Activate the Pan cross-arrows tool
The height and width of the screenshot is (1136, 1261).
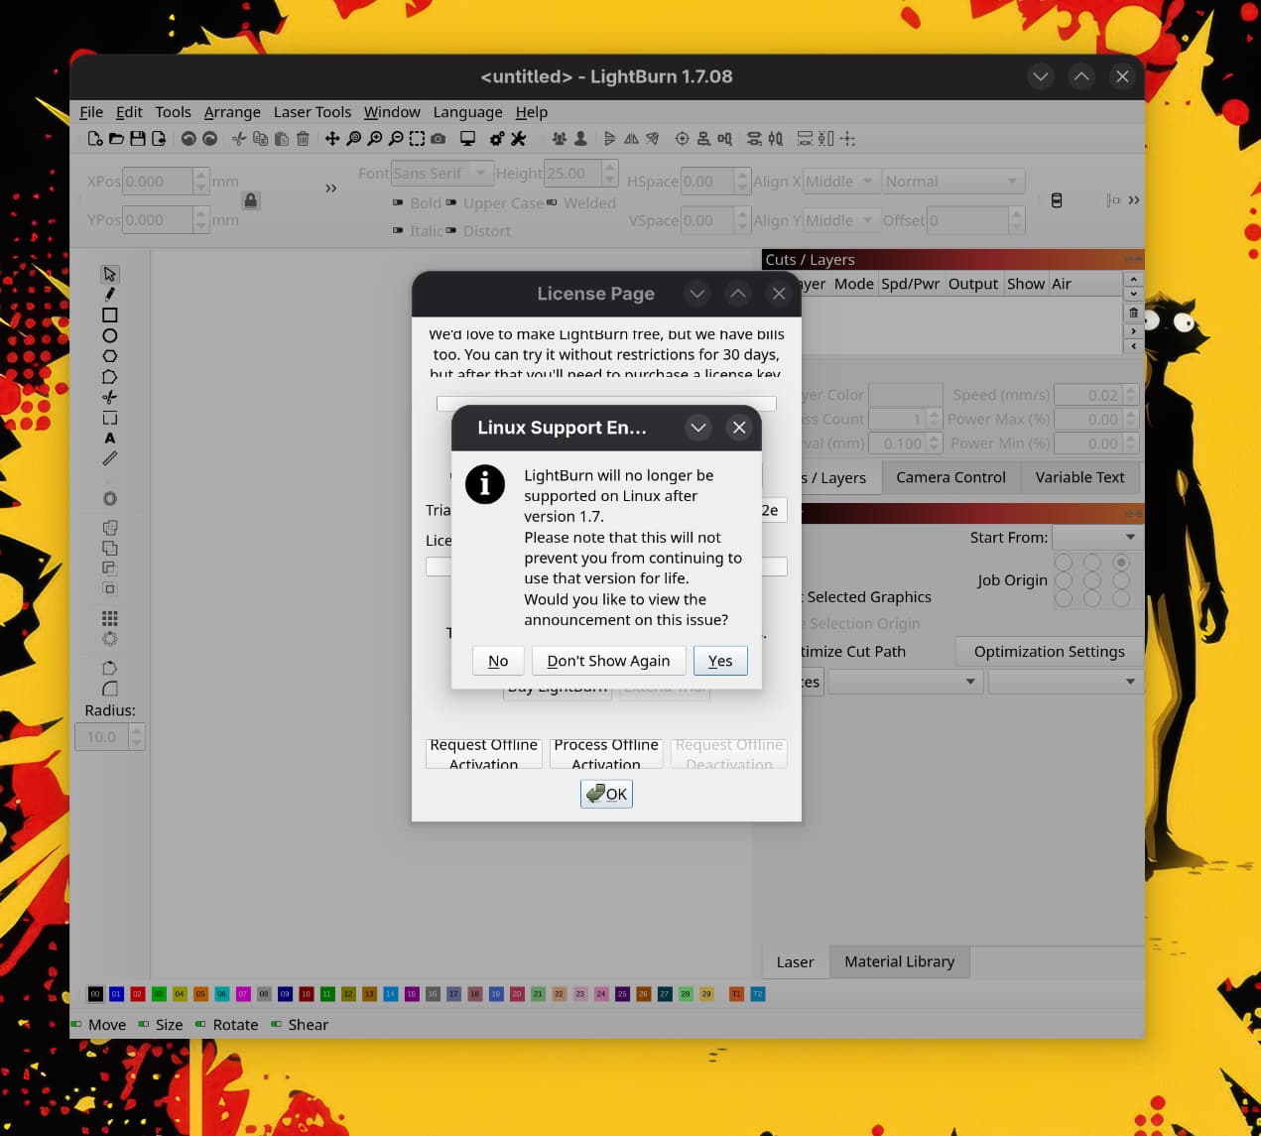tap(332, 139)
